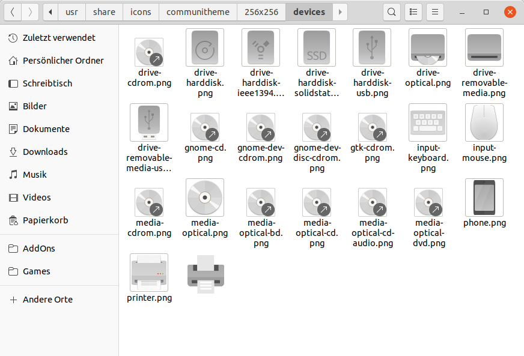This screenshot has height=356, width=524.
Task: Expand hidden path segments with left chevron
Action: 50,11
